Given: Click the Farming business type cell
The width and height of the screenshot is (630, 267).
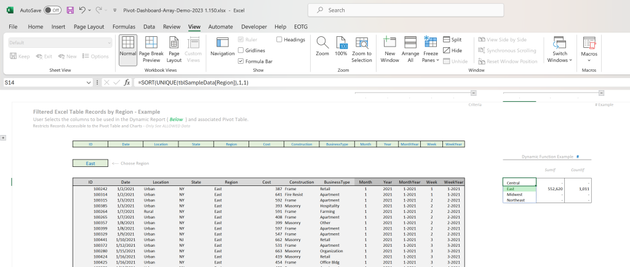Looking at the screenshot, I should click(x=337, y=211).
